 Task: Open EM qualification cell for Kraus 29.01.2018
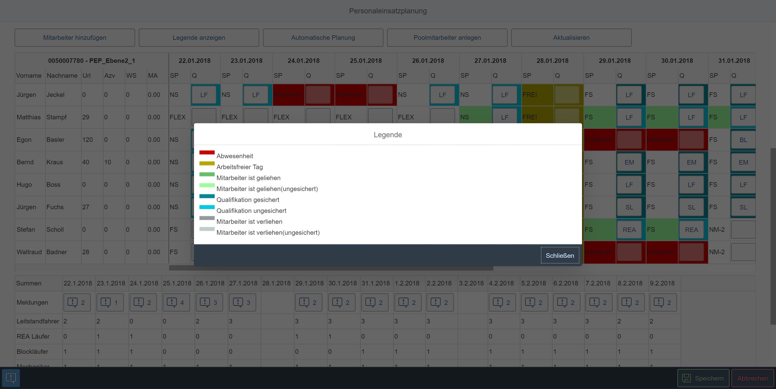pos(629,162)
